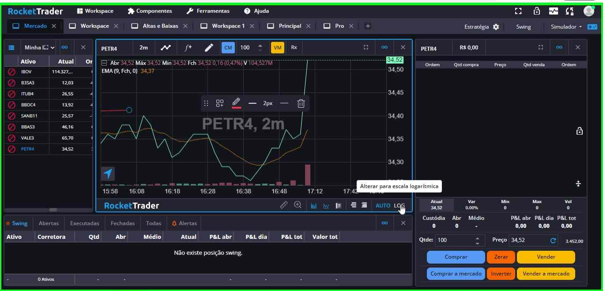Open the watchlist hamburger menu icon
Screen dimensions: 603x291
[x=11, y=47]
